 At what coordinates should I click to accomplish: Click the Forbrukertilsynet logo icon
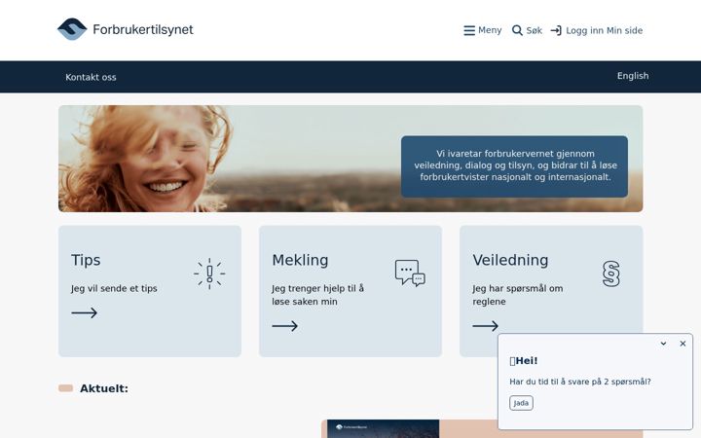[72, 29]
